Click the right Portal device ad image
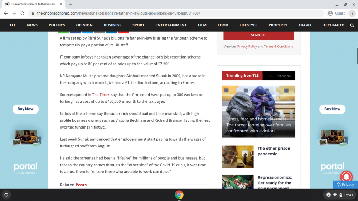Viewport: 358px width, 201px height. 333,137
